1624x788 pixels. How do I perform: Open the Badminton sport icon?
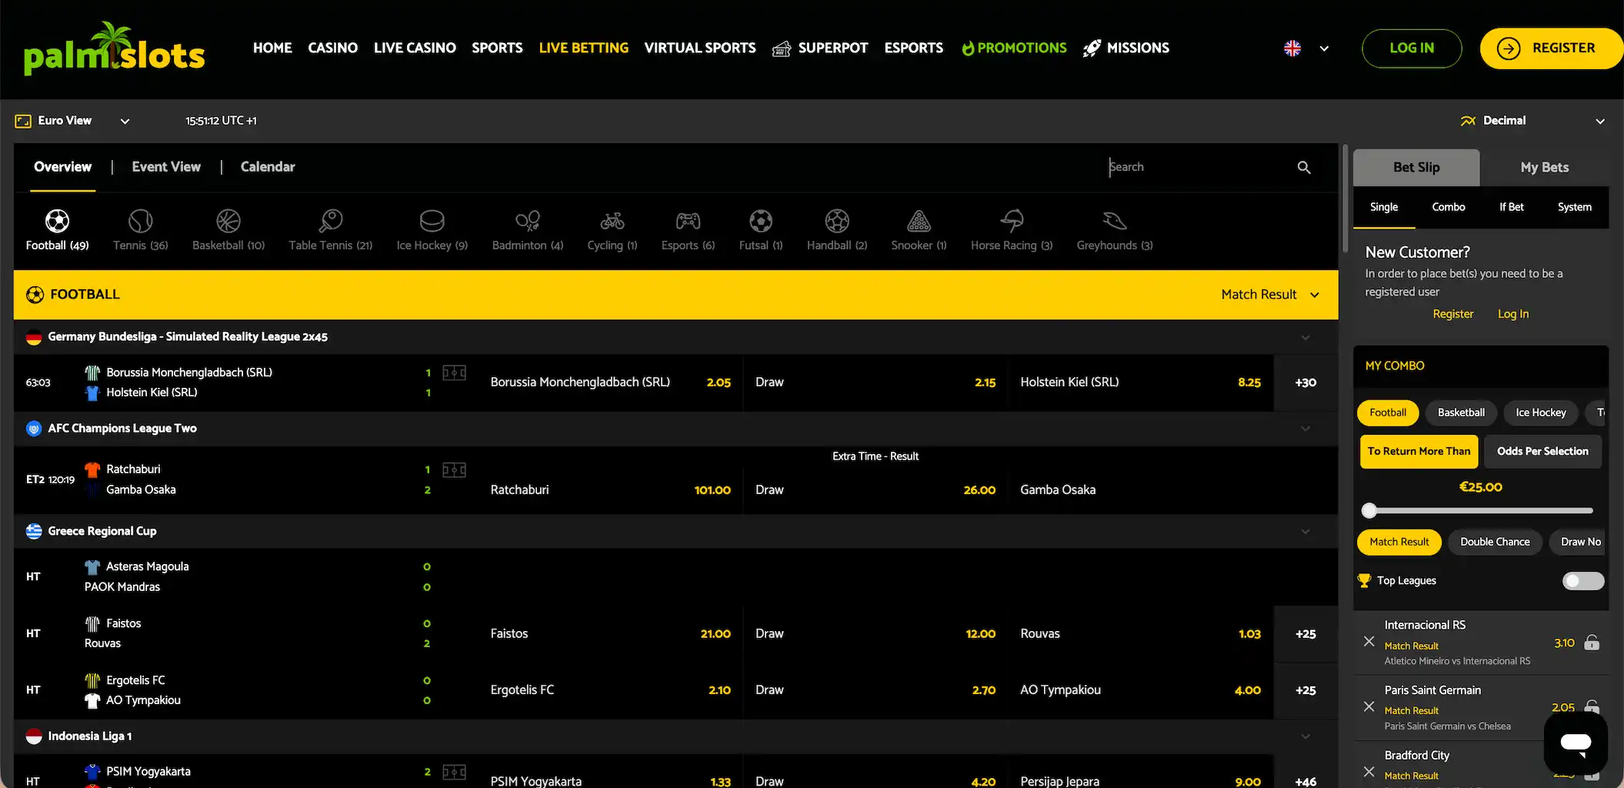pyautogui.click(x=528, y=222)
